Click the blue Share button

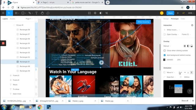[170, 13]
